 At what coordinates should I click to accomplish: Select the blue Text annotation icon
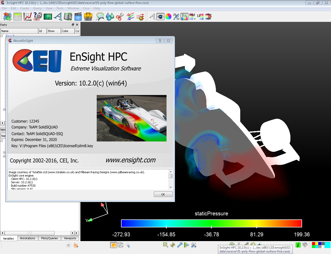tap(58, 17)
